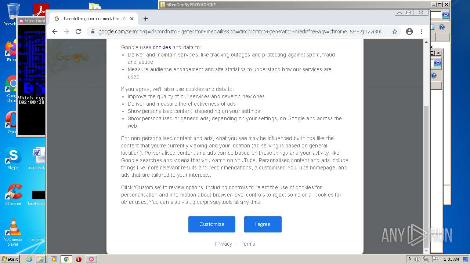Click the 2:01 AM taskbar clock
The image size is (470, 264).
tap(451, 259)
